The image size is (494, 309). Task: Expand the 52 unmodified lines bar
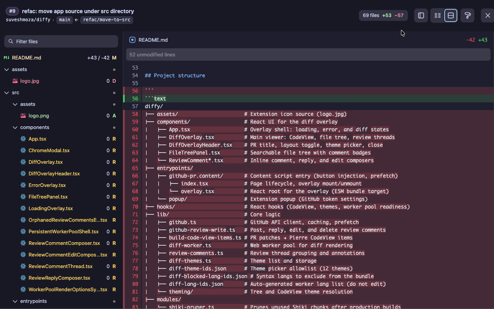tap(308, 54)
